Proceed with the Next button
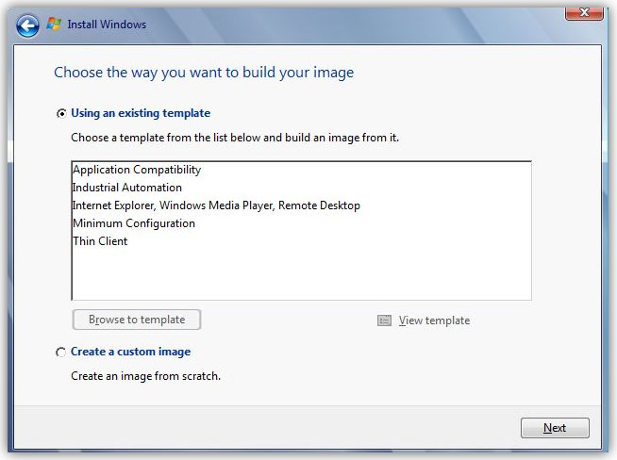The width and height of the screenshot is (617, 460). pyautogui.click(x=555, y=428)
